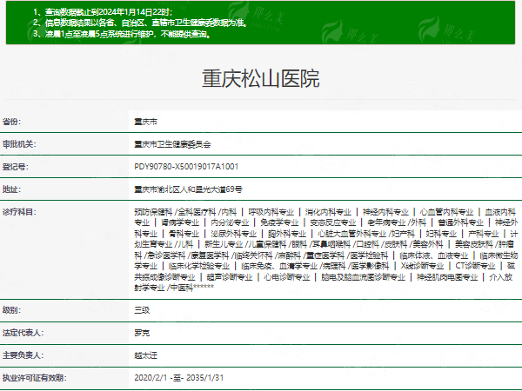Image resolution: width=522 pixels, height=391 pixels.
Task: Click the level value 三级
Action: (142, 310)
